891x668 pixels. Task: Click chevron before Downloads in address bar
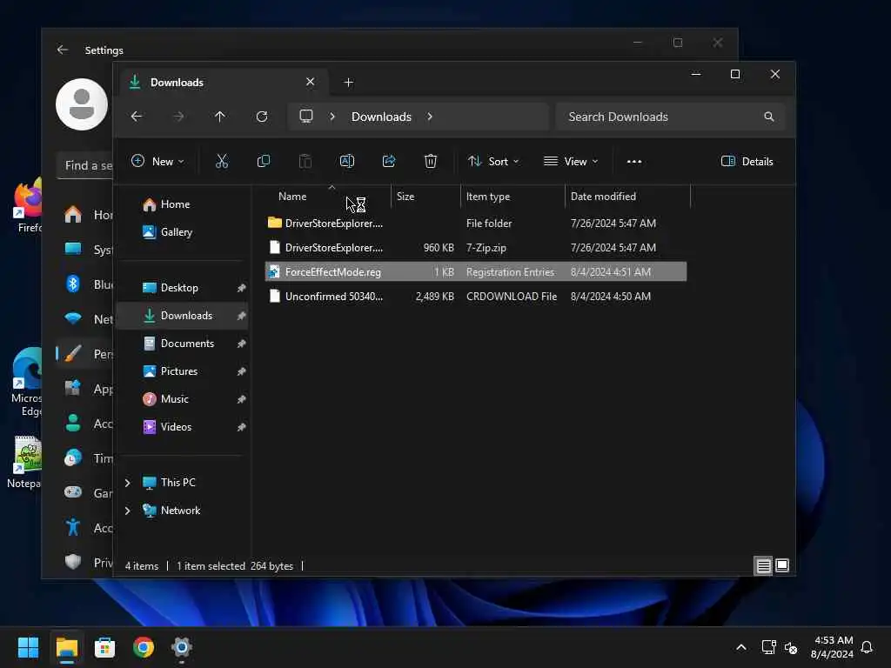pyautogui.click(x=332, y=117)
